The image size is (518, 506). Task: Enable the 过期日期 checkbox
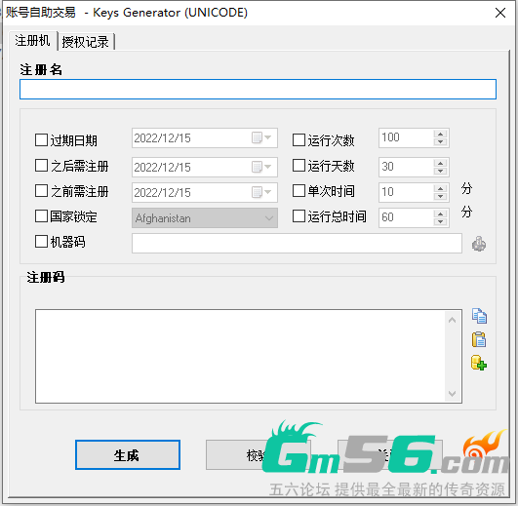tap(41, 139)
